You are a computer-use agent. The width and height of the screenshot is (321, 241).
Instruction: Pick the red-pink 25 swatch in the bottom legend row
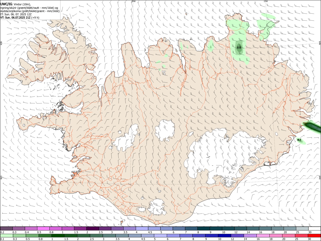[301, 235]
